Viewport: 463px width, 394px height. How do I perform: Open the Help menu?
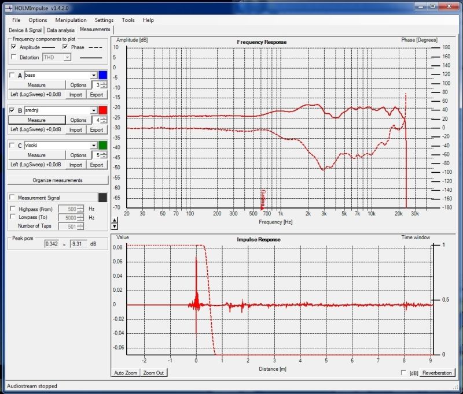point(148,20)
